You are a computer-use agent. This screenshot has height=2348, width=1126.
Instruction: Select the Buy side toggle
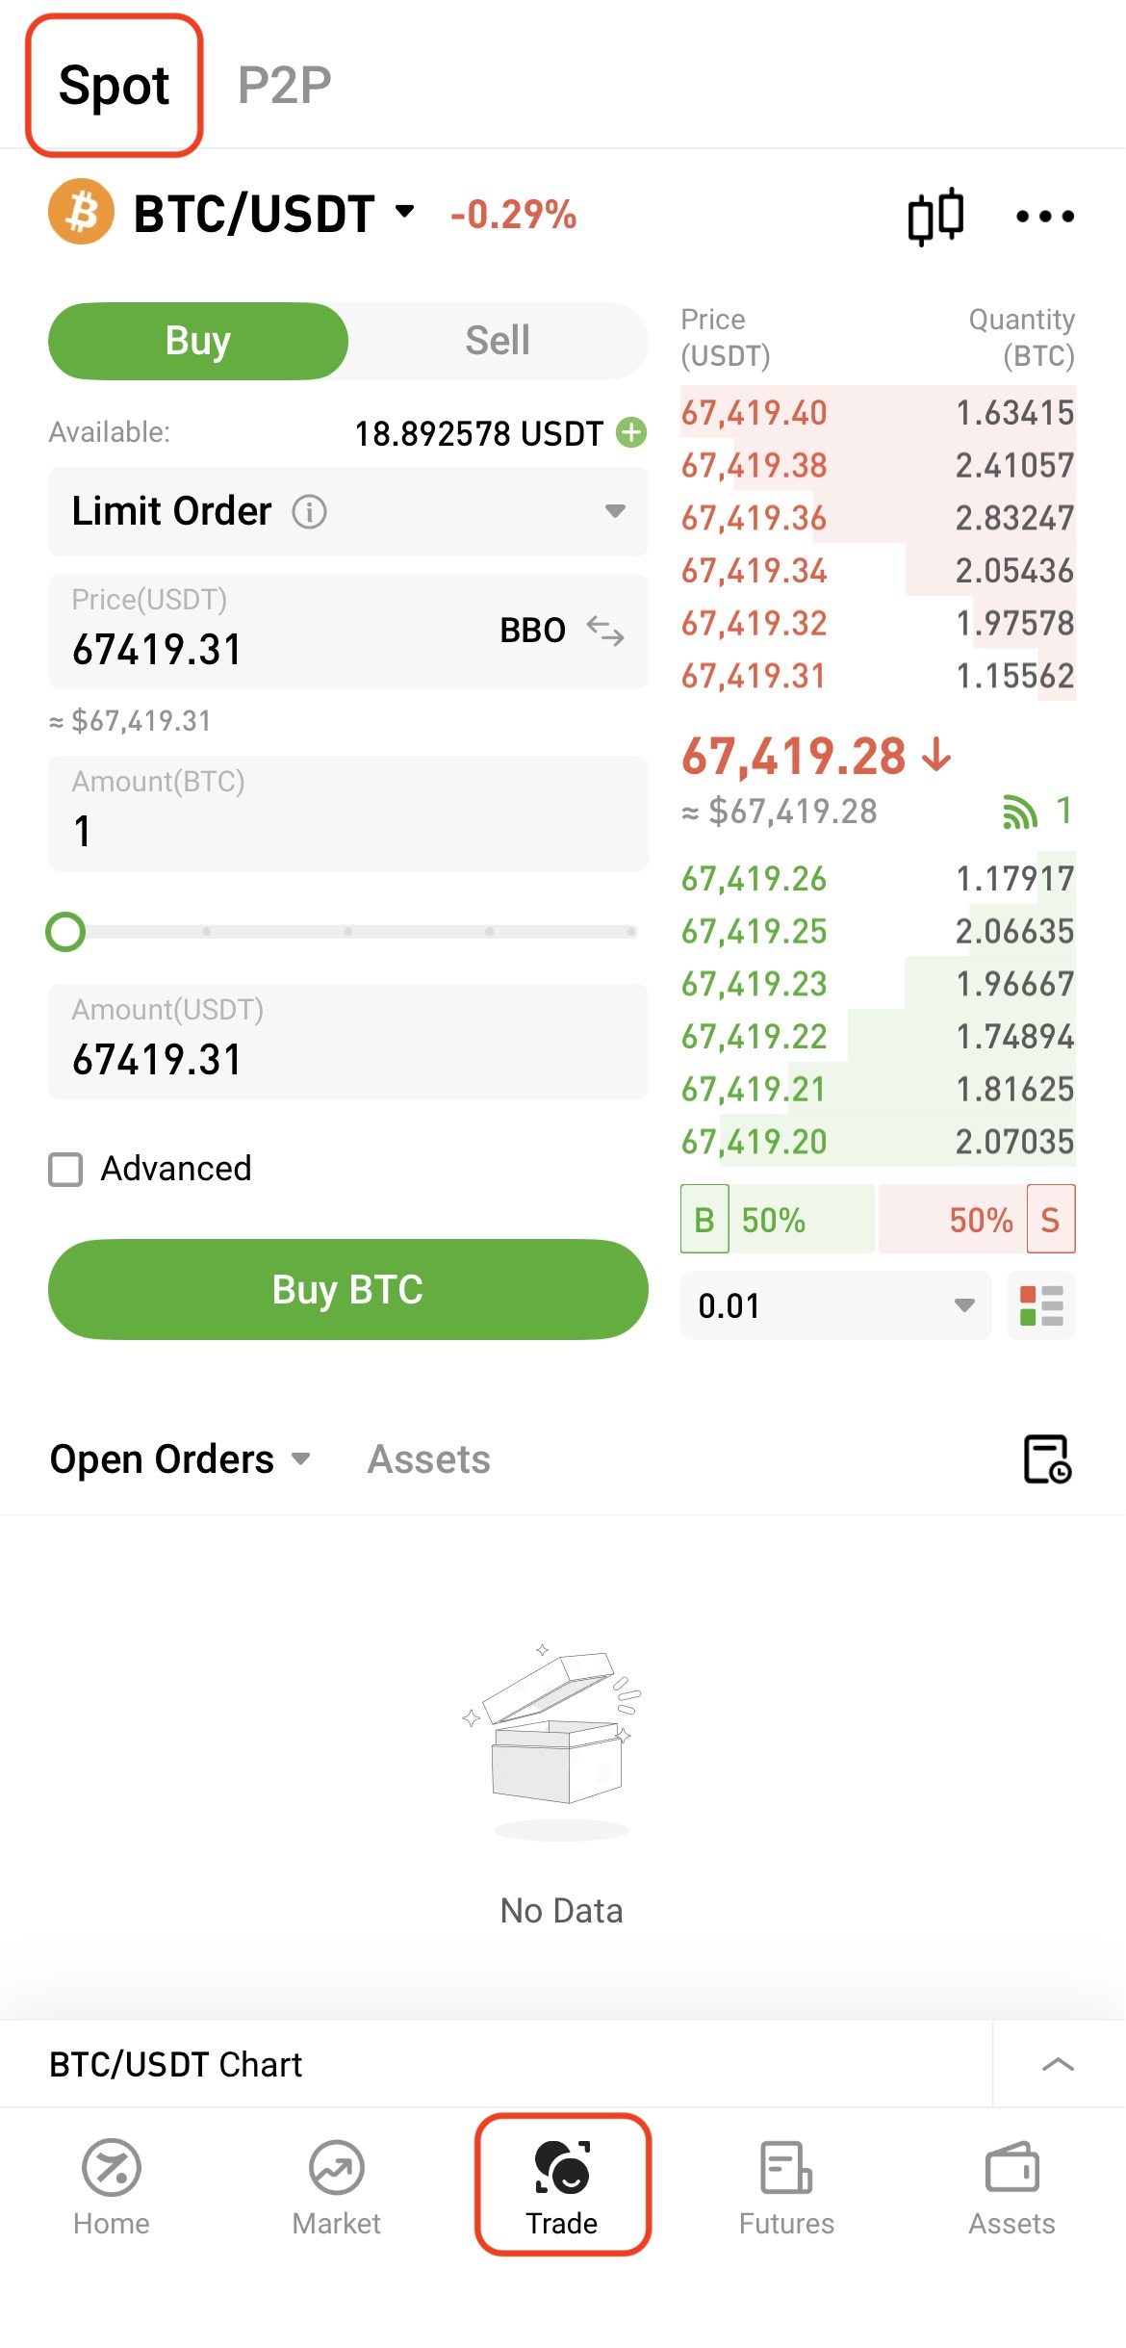pyautogui.click(x=198, y=341)
